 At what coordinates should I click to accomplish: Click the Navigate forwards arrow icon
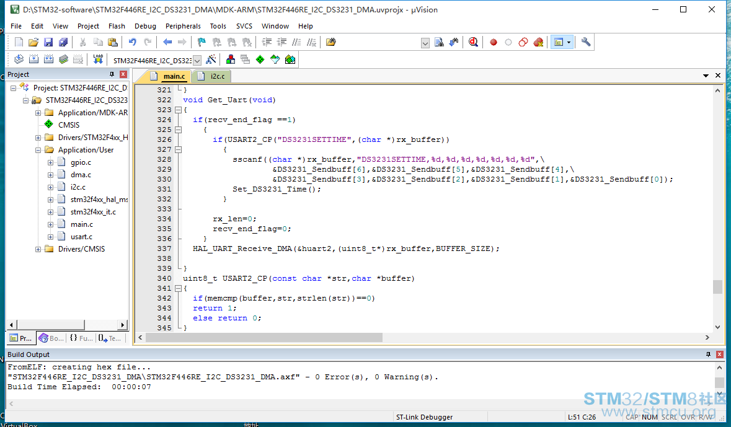coord(182,42)
